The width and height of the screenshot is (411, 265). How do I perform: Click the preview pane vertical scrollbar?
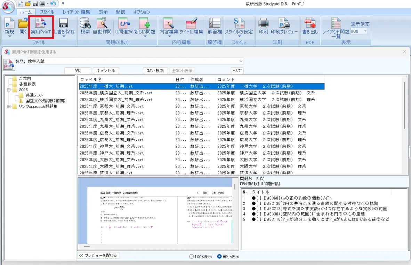235,186
